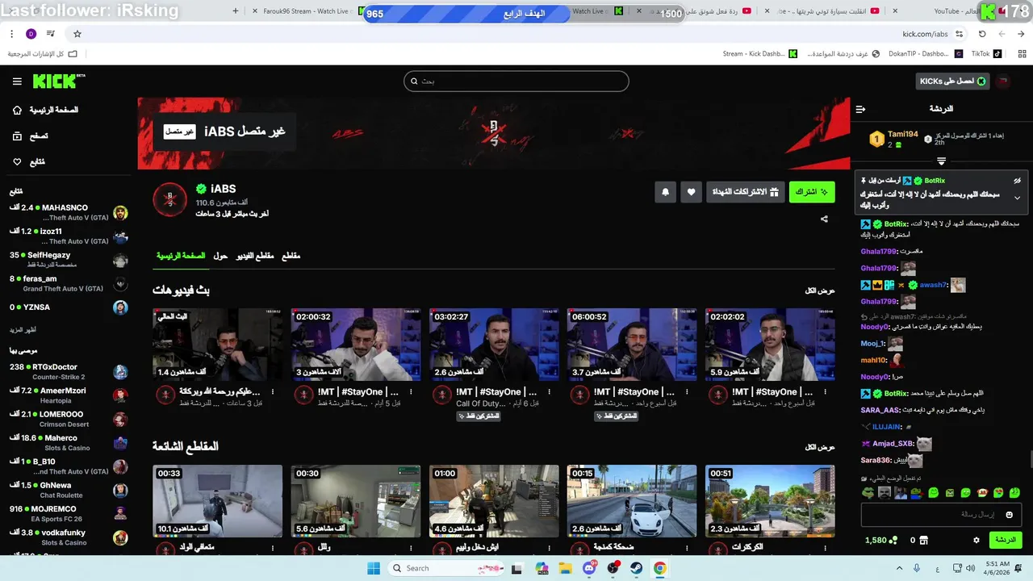Open a new browser tab with plus
This screenshot has width=1033, height=581.
click(x=235, y=11)
